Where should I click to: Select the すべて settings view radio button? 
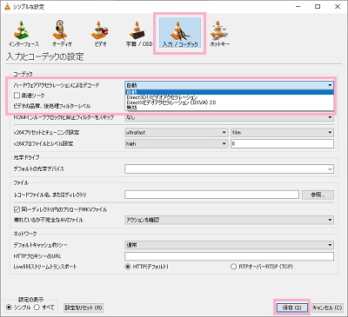tap(37, 307)
